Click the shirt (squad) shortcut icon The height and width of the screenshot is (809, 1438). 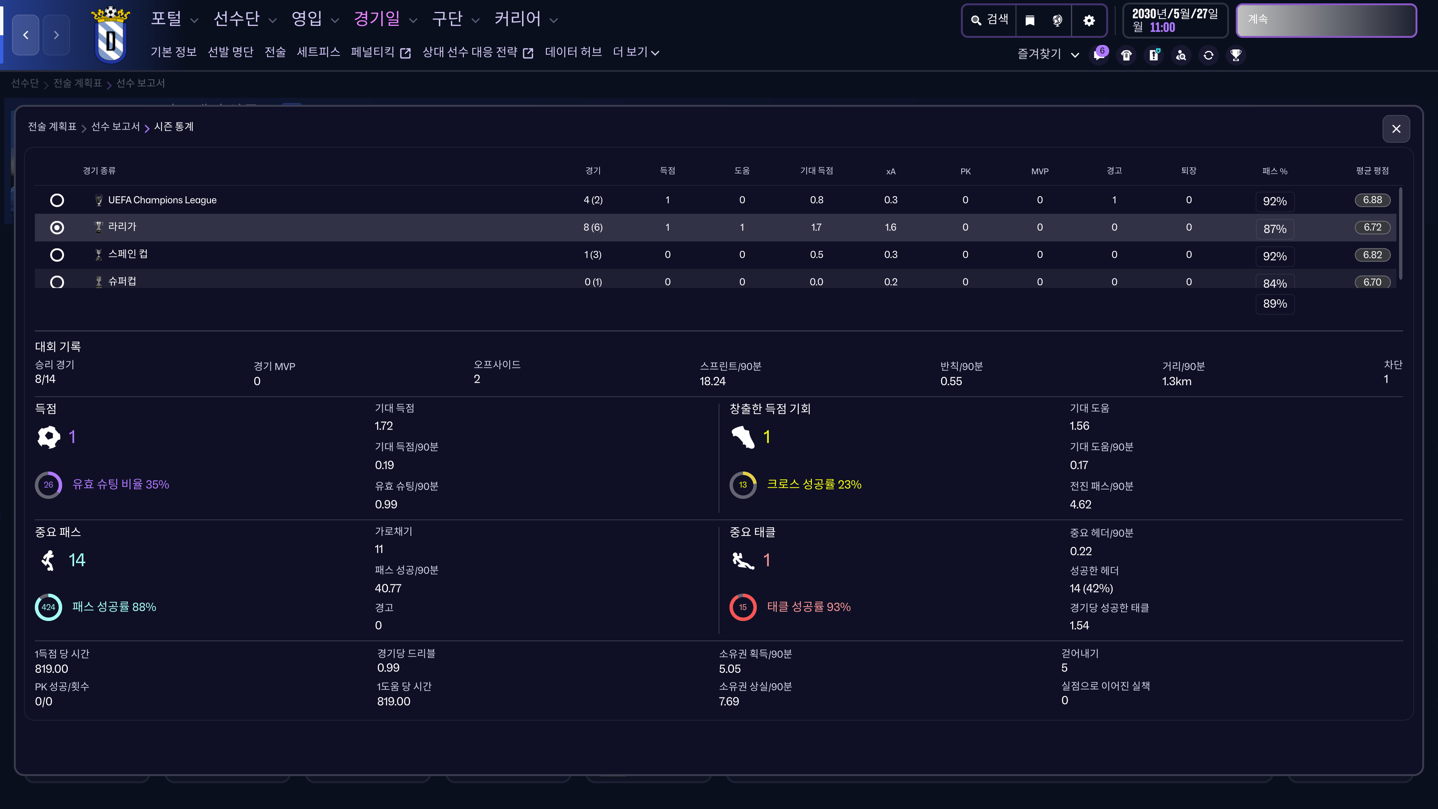click(1126, 55)
